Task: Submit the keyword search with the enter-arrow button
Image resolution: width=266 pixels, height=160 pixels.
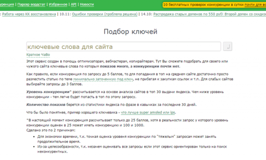Action: coord(228,46)
